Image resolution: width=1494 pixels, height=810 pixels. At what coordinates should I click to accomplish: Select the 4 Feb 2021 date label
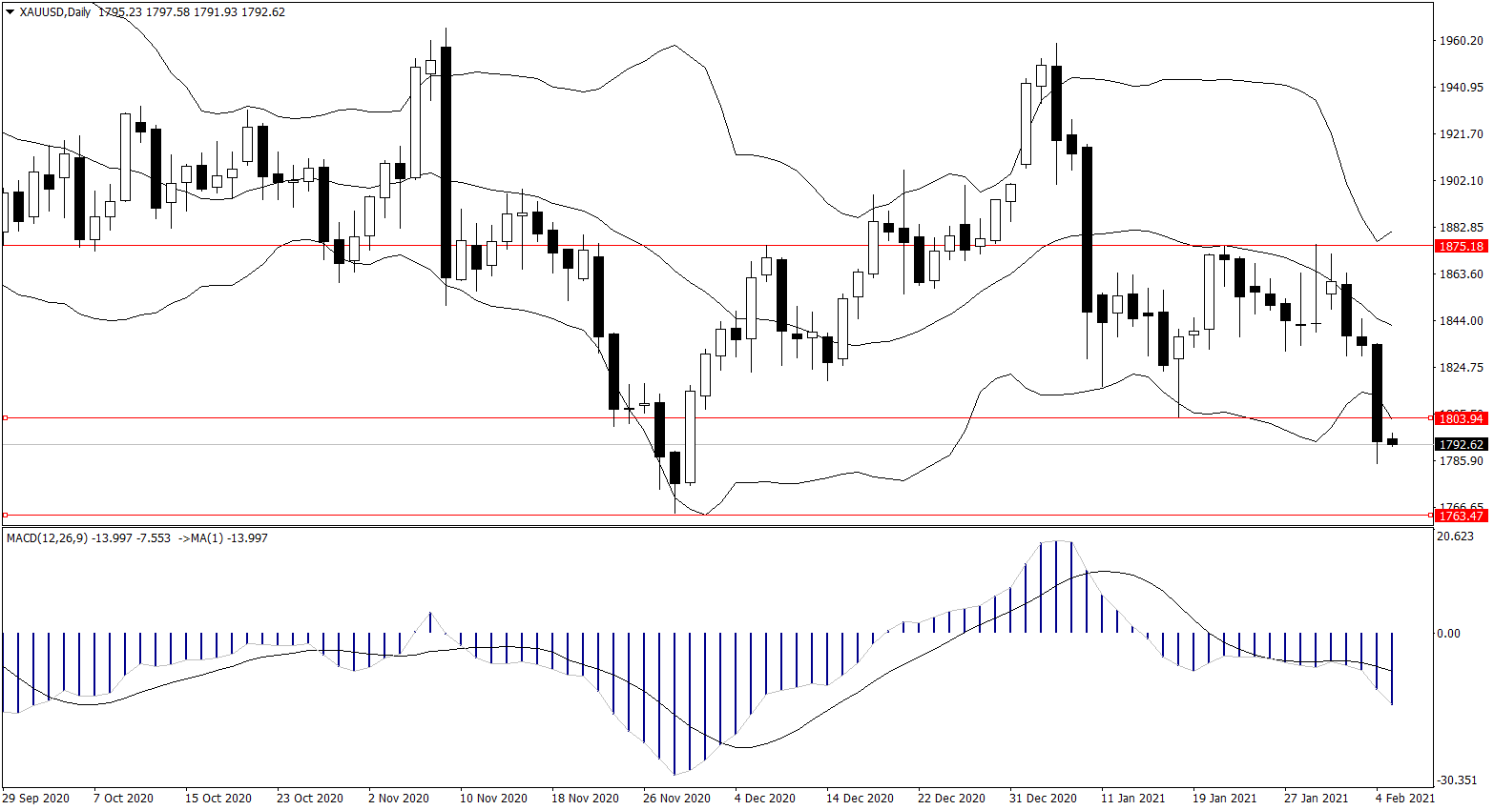pos(1403,798)
